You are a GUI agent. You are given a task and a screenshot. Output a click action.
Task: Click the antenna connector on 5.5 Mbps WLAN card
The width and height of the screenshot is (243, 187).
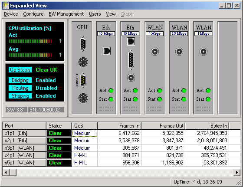(179, 52)
